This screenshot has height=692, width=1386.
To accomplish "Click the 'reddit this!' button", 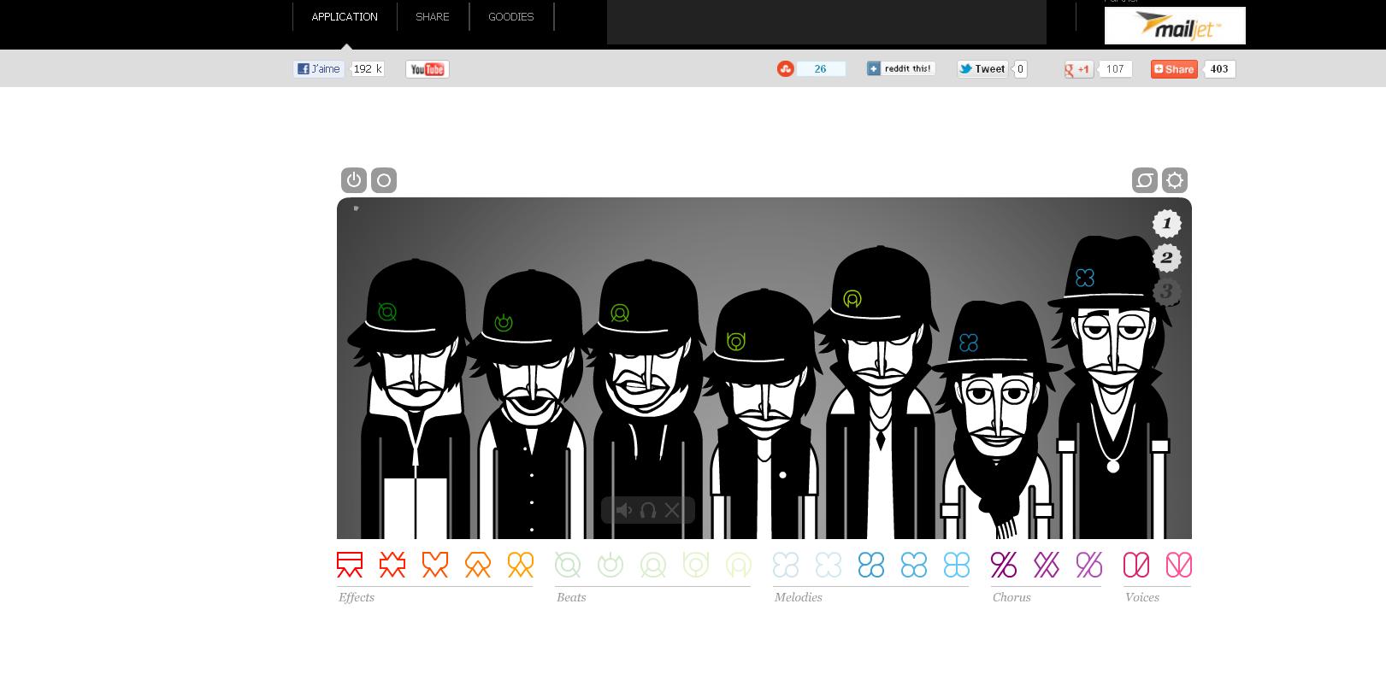I will (900, 68).
